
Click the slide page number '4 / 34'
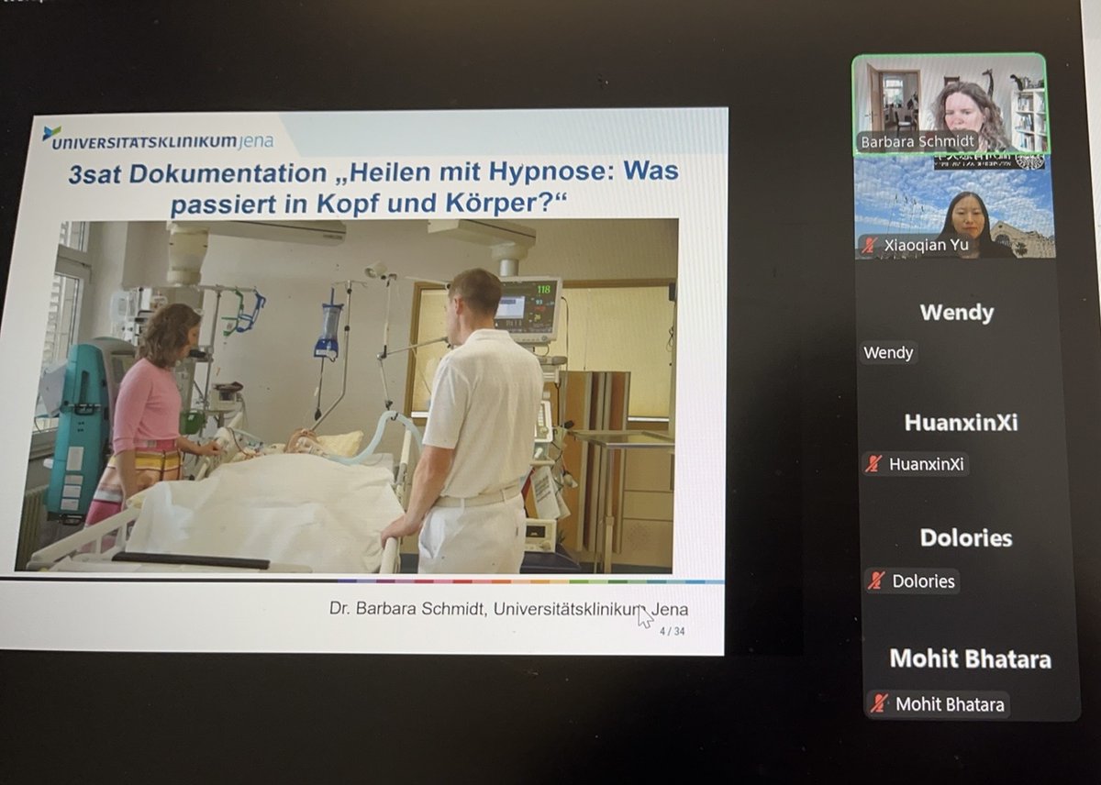(x=672, y=633)
